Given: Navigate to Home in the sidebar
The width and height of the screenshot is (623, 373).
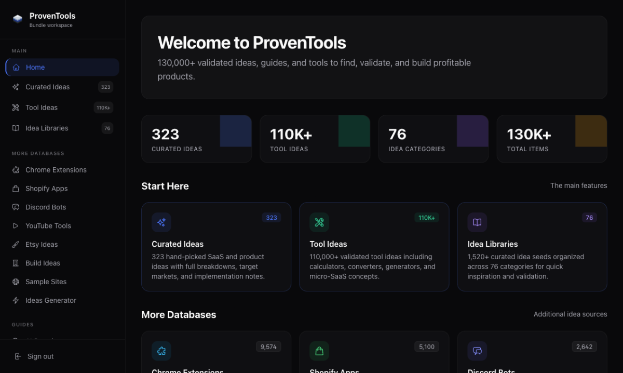Looking at the screenshot, I should 35,67.
